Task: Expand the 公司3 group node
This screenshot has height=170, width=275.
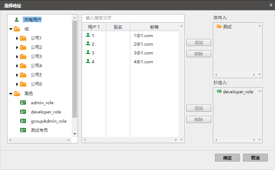Action: tap(17, 57)
